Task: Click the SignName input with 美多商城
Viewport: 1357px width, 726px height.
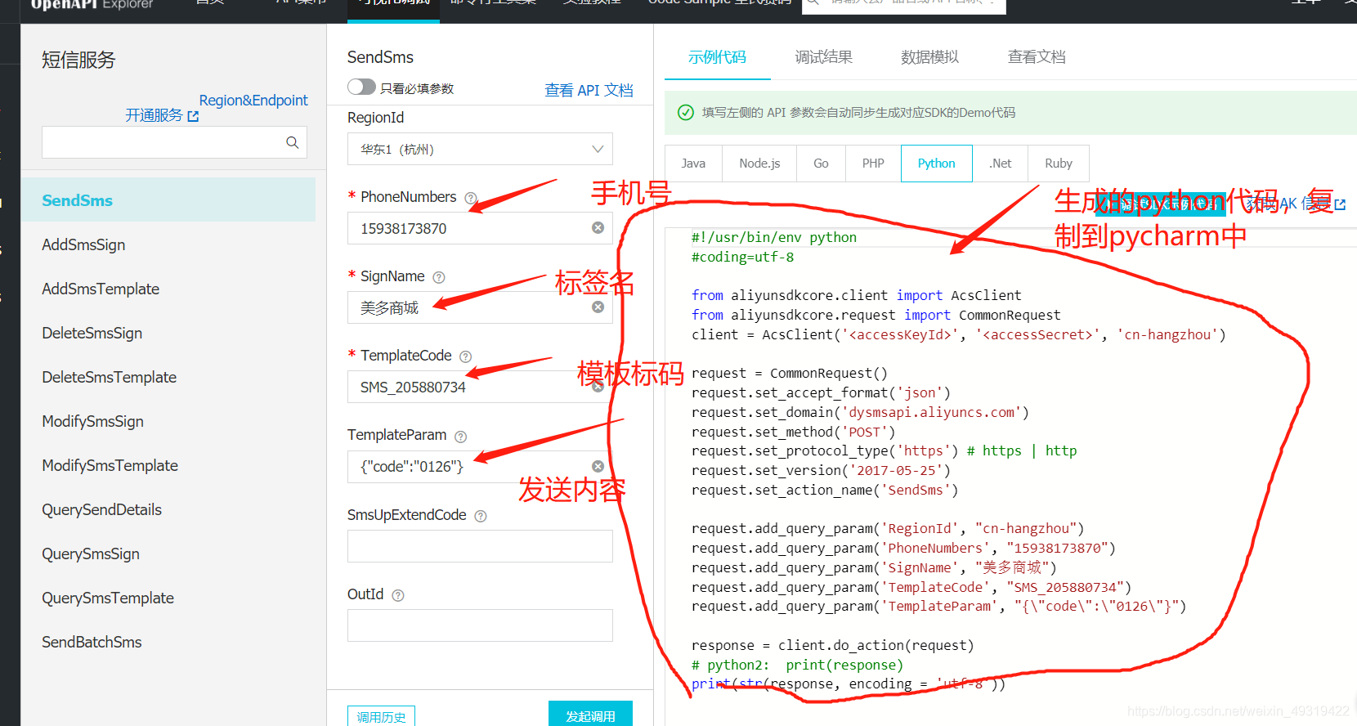Action: [480, 307]
